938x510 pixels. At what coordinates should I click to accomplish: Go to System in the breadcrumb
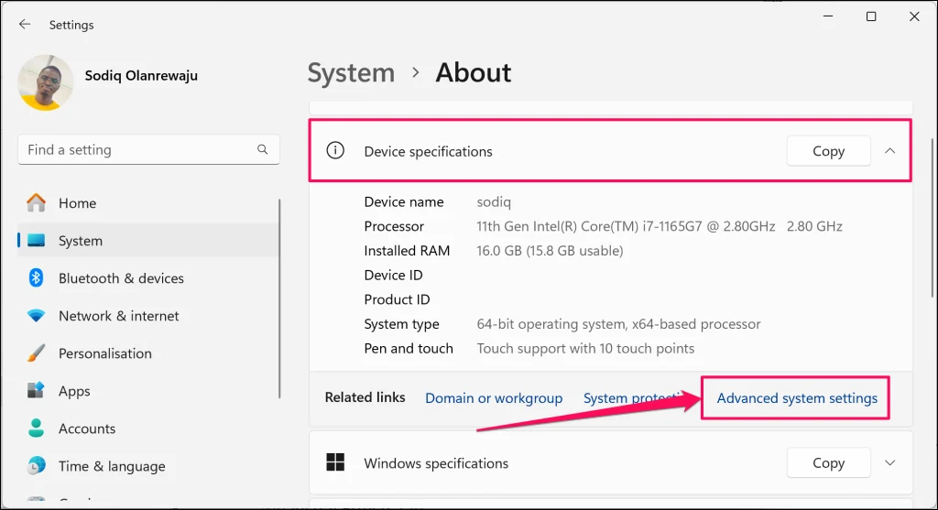351,73
